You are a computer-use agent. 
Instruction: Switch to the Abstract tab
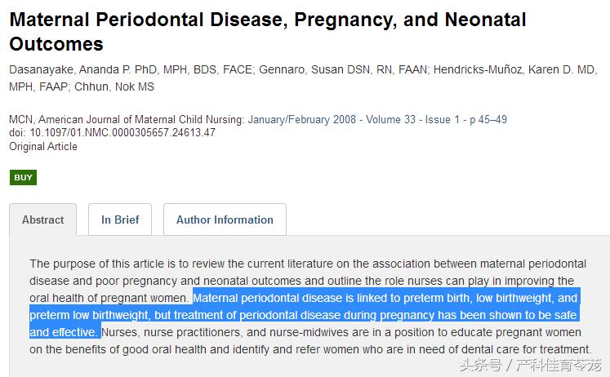(x=42, y=220)
